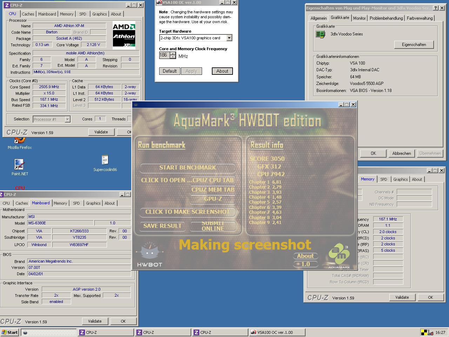
Task: Click the Eigenschaften button for 3dfx Voodoo
Action: (414, 45)
